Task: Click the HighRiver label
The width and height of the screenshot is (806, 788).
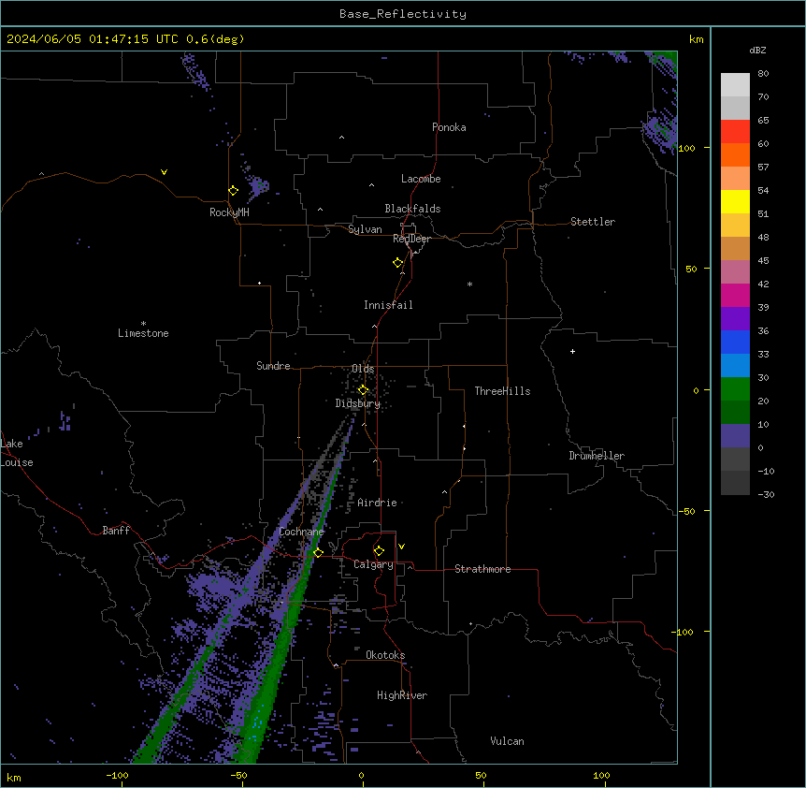Action: [x=402, y=695]
